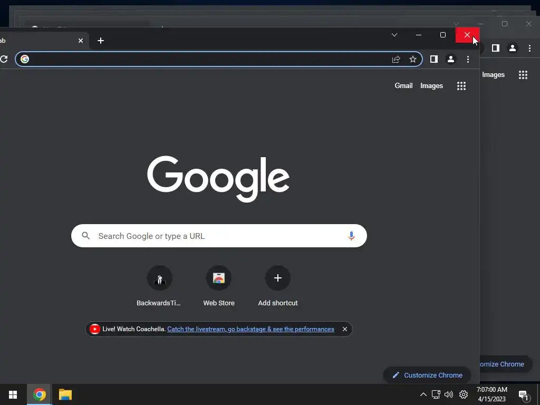Click Customize Chrome in front window
Viewport: 540px width, 405px height.
coord(427,375)
